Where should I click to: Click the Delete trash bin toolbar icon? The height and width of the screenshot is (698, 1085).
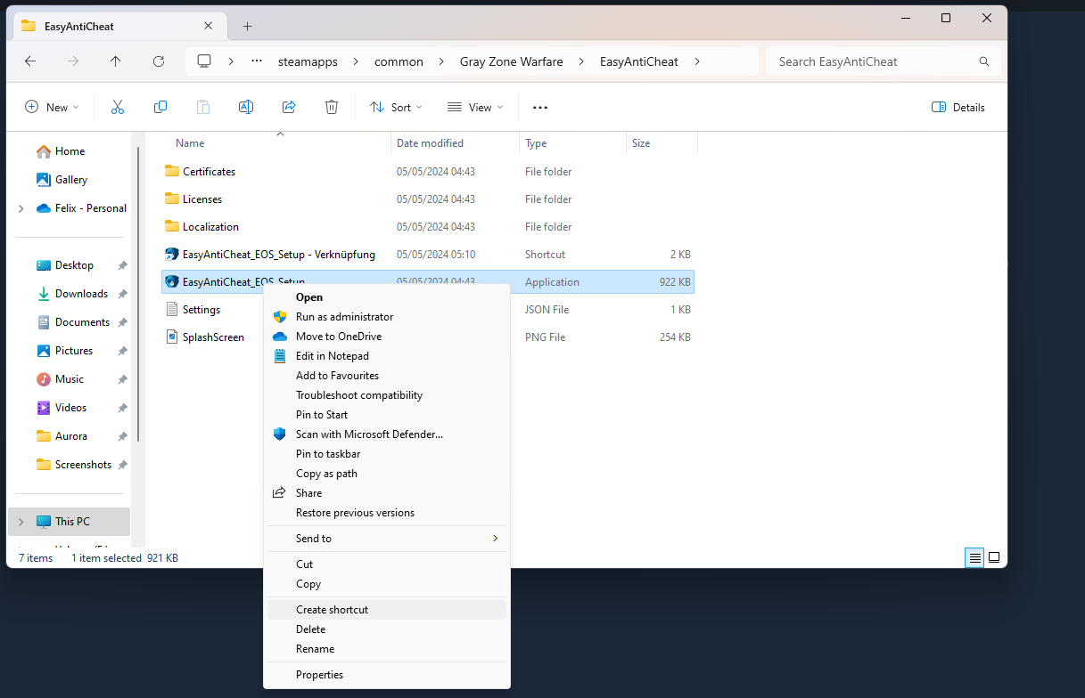coord(332,107)
